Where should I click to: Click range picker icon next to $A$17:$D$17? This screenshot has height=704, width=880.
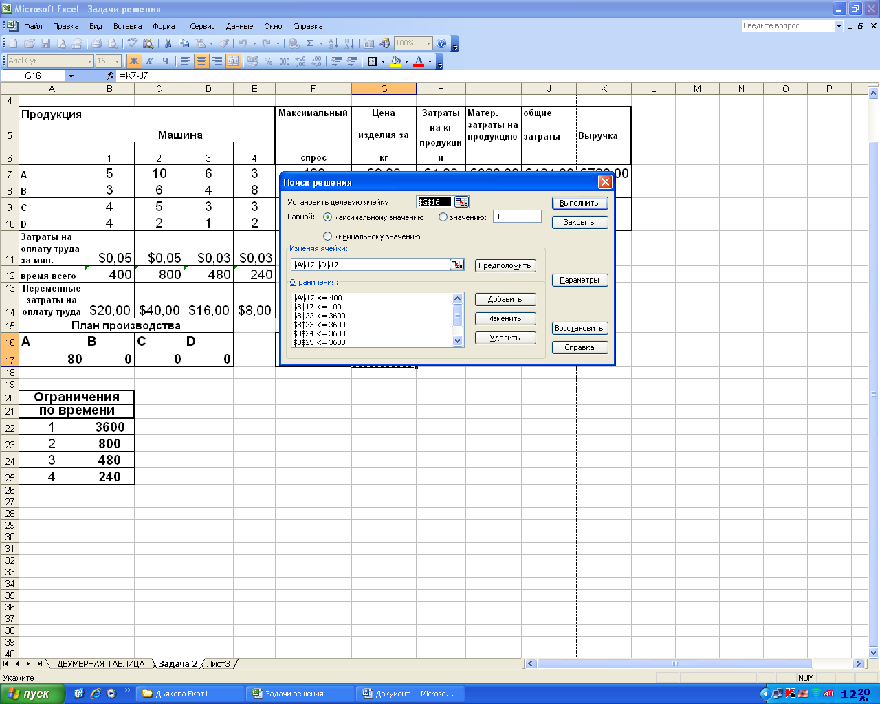456,265
